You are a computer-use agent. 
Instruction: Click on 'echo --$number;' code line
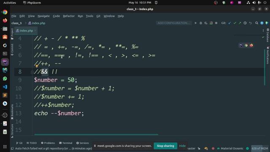(x=59, y=113)
